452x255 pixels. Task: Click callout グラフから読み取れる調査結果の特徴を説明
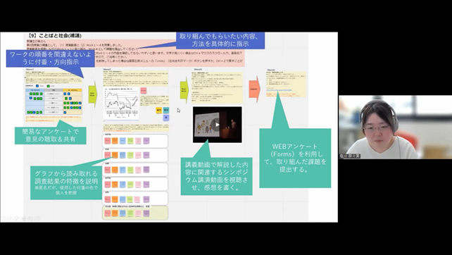tap(66, 182)
